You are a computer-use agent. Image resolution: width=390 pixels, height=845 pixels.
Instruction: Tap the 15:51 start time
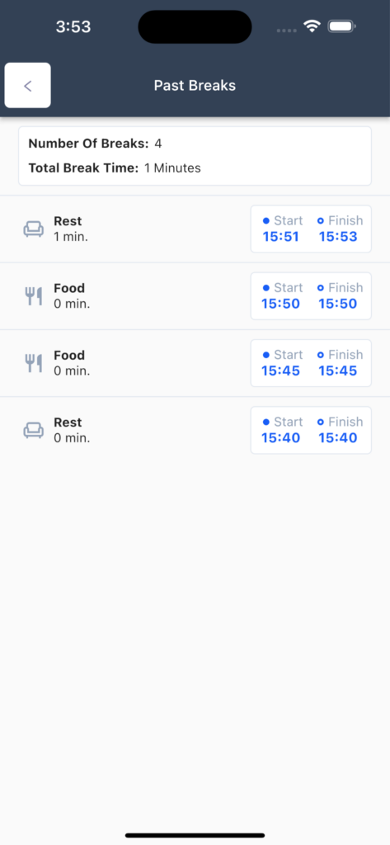click(280, 237)
